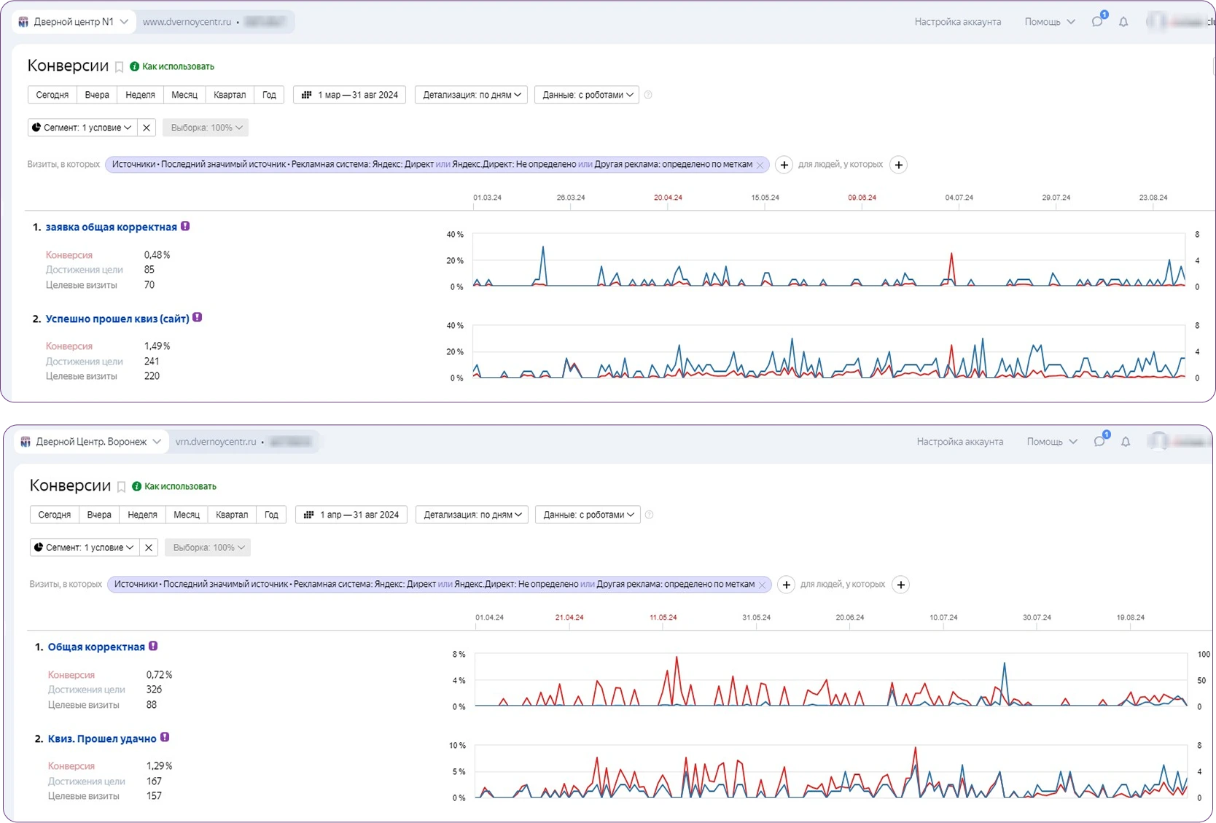Toggle Целевые визиты under Успешно прошел квиз (сайт)
Screen dimensions: 1216x823
[x=82, y=376]
